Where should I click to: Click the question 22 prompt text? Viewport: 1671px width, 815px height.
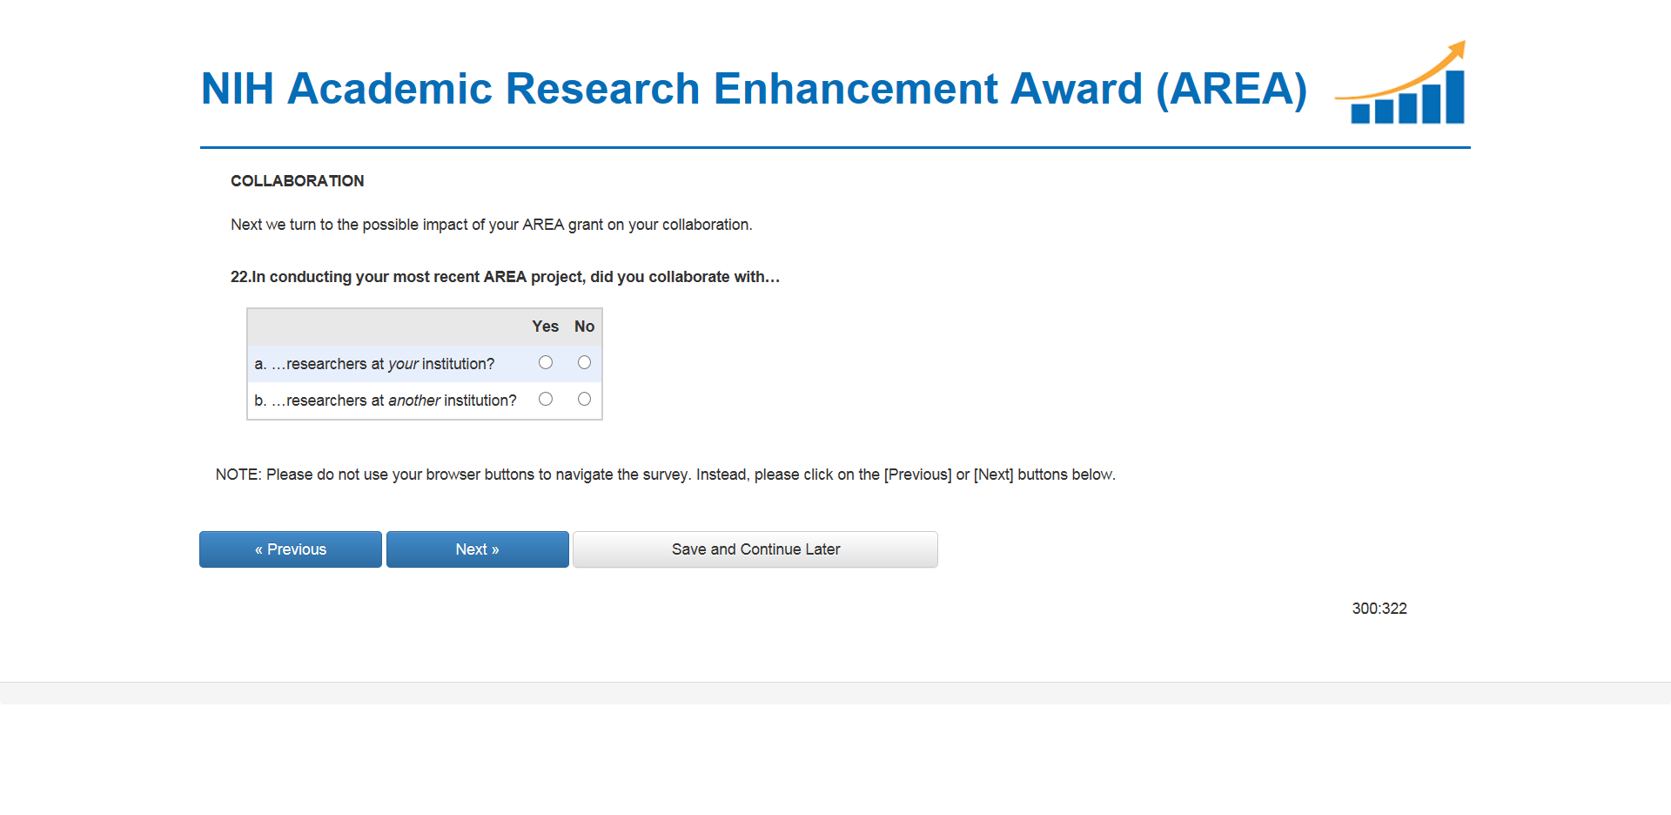click(505, 277)
